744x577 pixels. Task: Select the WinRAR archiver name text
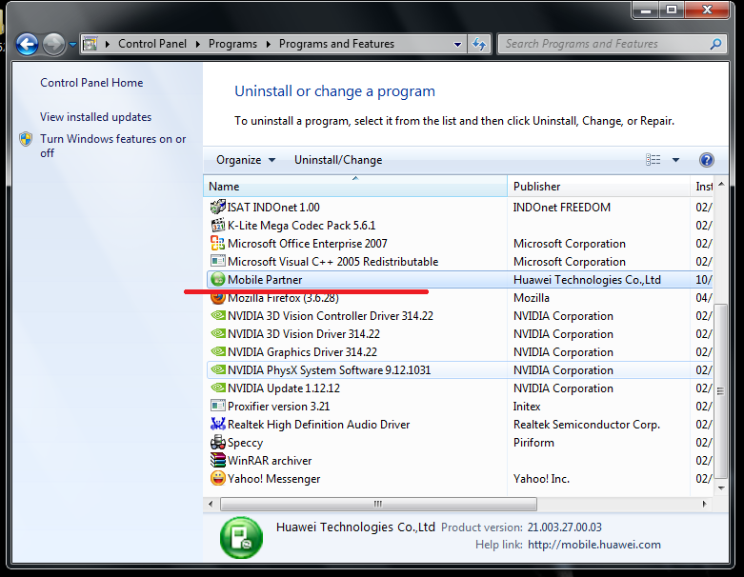[x=270, y=461]
